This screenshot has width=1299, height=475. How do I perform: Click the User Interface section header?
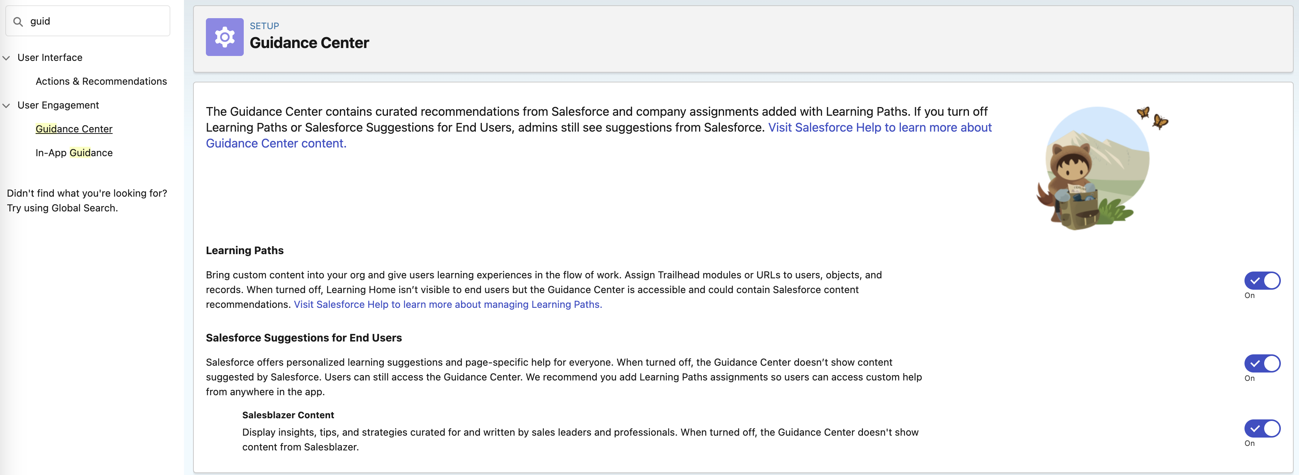(x=50, y=57)
